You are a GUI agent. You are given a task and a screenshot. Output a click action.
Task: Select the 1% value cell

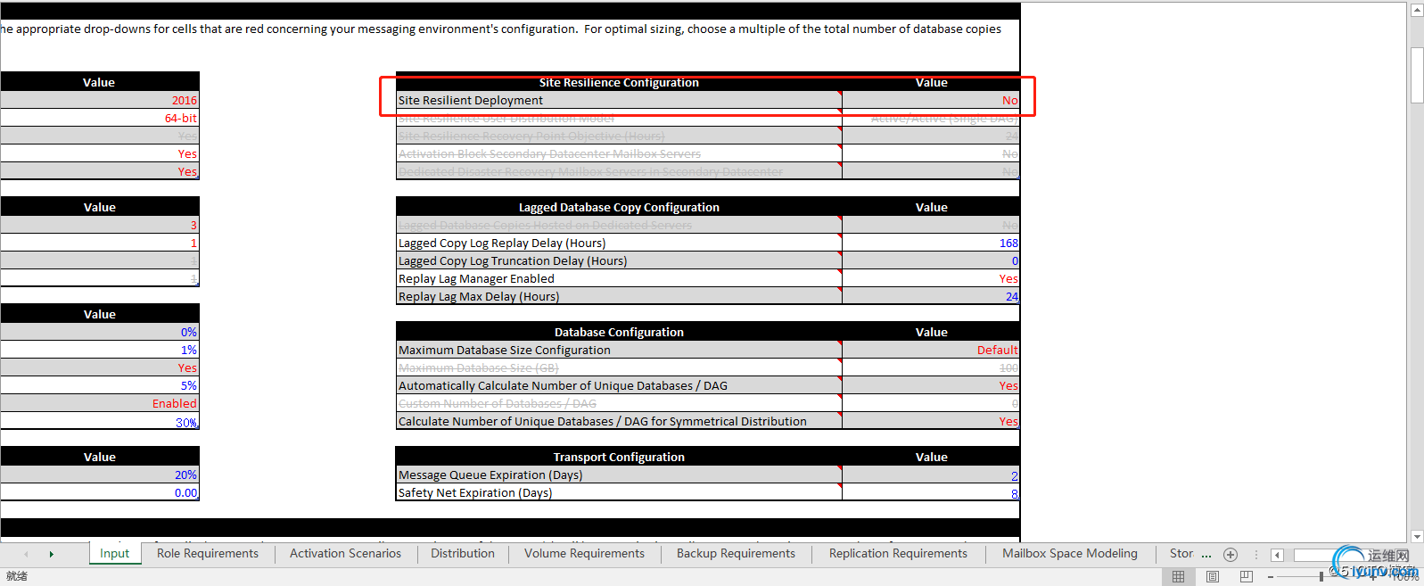tap(100, 350)
